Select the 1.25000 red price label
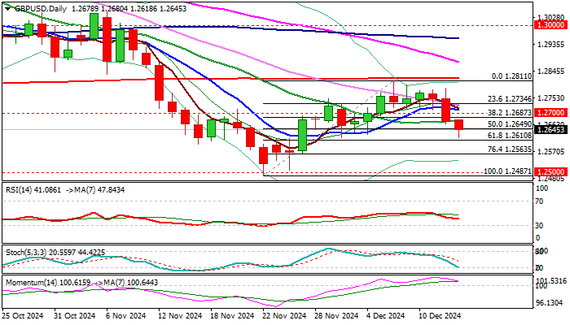Image resolution: width=570 pixels, height=325 pixels. [551, 171]
